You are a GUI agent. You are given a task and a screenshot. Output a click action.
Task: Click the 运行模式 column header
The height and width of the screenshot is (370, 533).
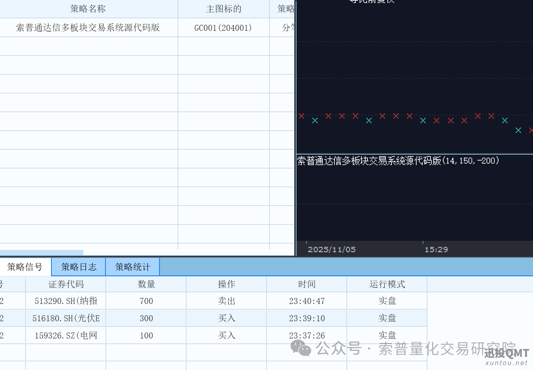point(387,284)
